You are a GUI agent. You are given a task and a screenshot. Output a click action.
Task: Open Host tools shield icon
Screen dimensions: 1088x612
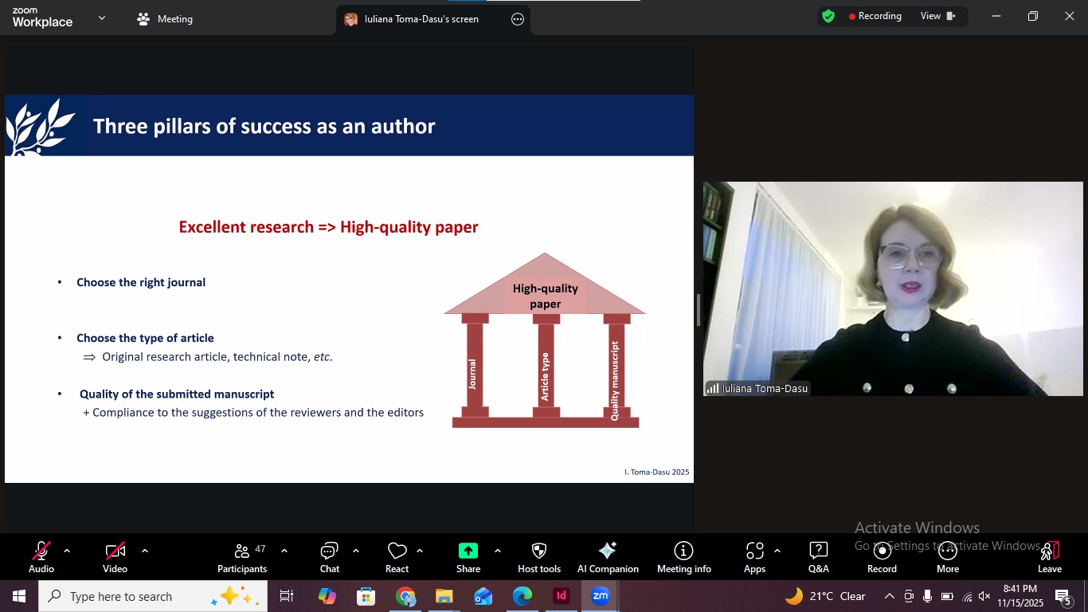[x=539, y=557]
